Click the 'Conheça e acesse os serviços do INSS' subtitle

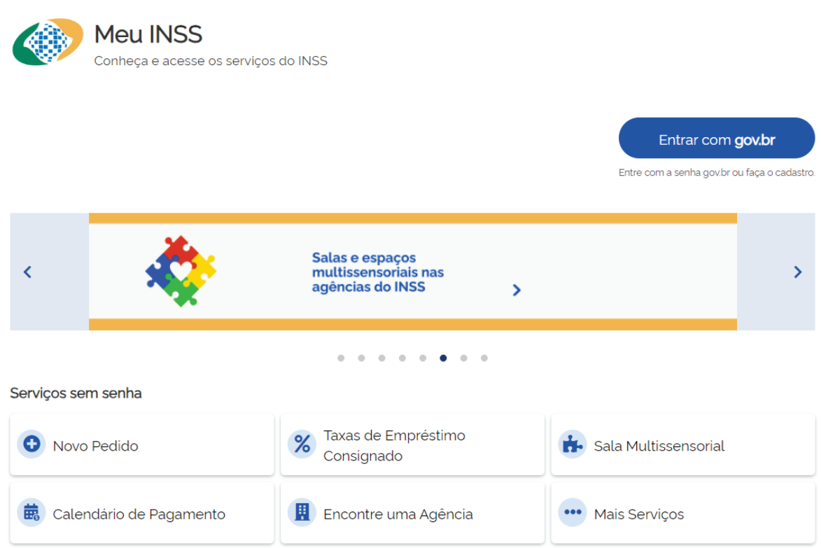click(211, 61)
